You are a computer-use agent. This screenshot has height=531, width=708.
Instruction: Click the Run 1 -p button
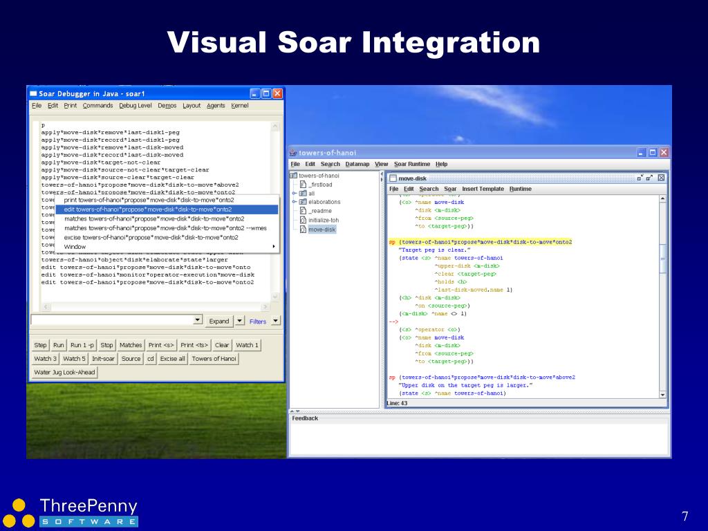coord(82,345)
